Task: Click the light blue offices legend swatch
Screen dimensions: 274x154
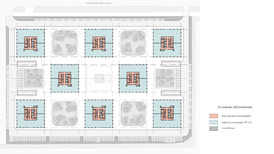Action: [214, 122]
